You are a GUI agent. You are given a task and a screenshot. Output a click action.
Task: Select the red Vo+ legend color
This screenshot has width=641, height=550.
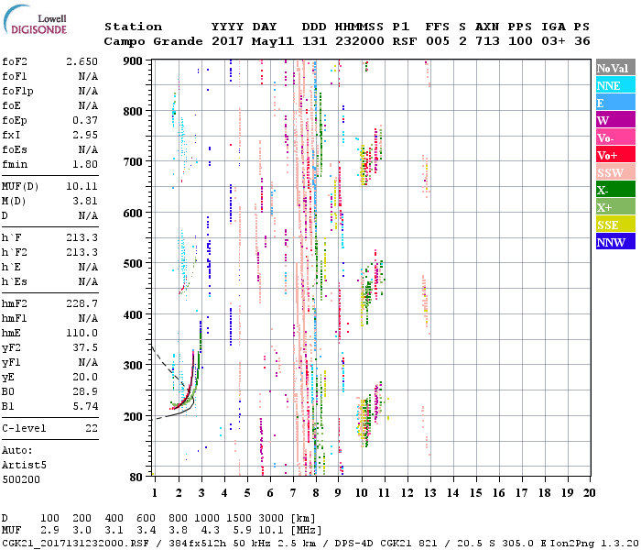[x=613, y=155]
